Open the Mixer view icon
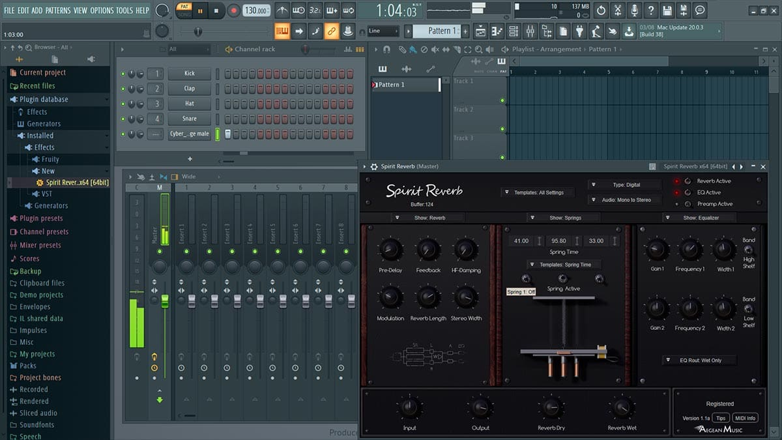This screenshot has height=440, width=782. coord(530,31)
